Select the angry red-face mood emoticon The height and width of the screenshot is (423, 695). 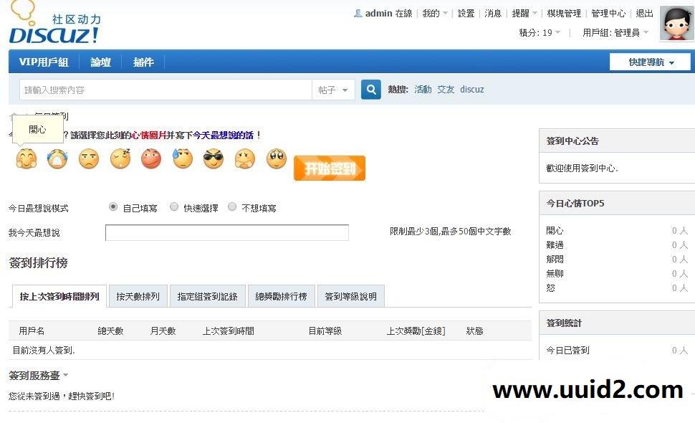tap(151, 159)
